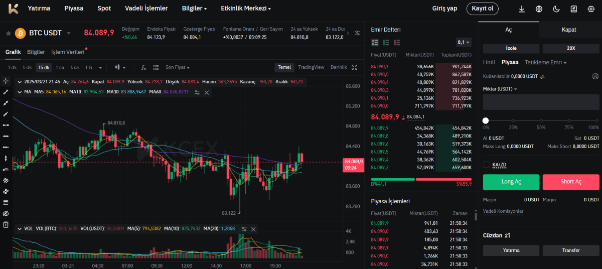Click the Giriş yap link
Viewport: 602px width, 269px height.
coord(444,9)
